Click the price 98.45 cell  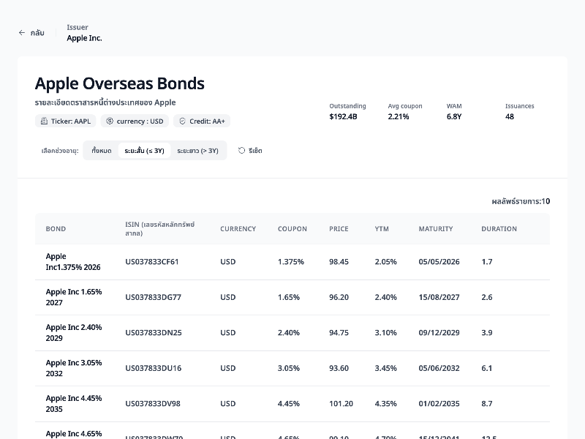pos(339,262)
